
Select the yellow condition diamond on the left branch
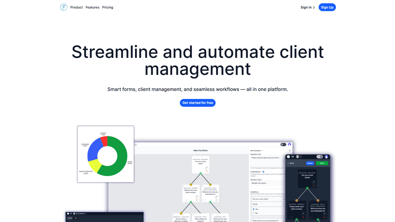click(x=191, y=185)
